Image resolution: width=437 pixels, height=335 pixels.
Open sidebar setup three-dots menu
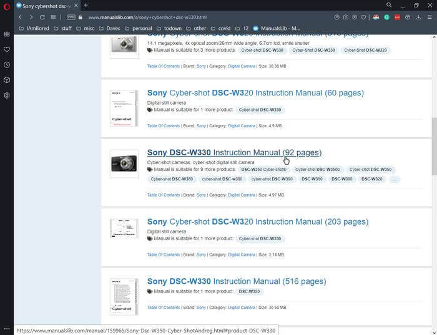point(7,329)
